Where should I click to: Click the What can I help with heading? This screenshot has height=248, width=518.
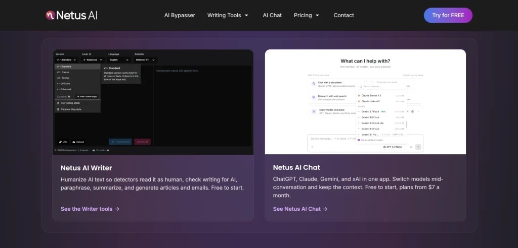365,61
